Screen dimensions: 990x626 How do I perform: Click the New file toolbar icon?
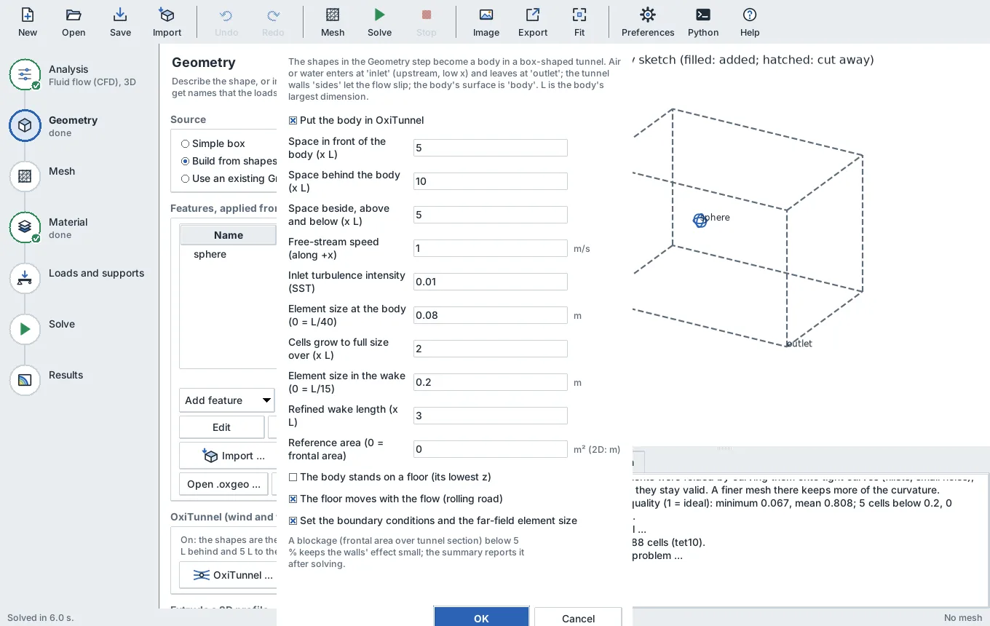[x=28, y=22]
